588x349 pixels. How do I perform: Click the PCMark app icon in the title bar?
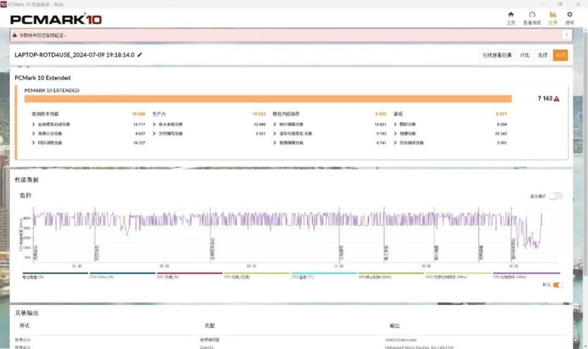(x=4, y=4)
